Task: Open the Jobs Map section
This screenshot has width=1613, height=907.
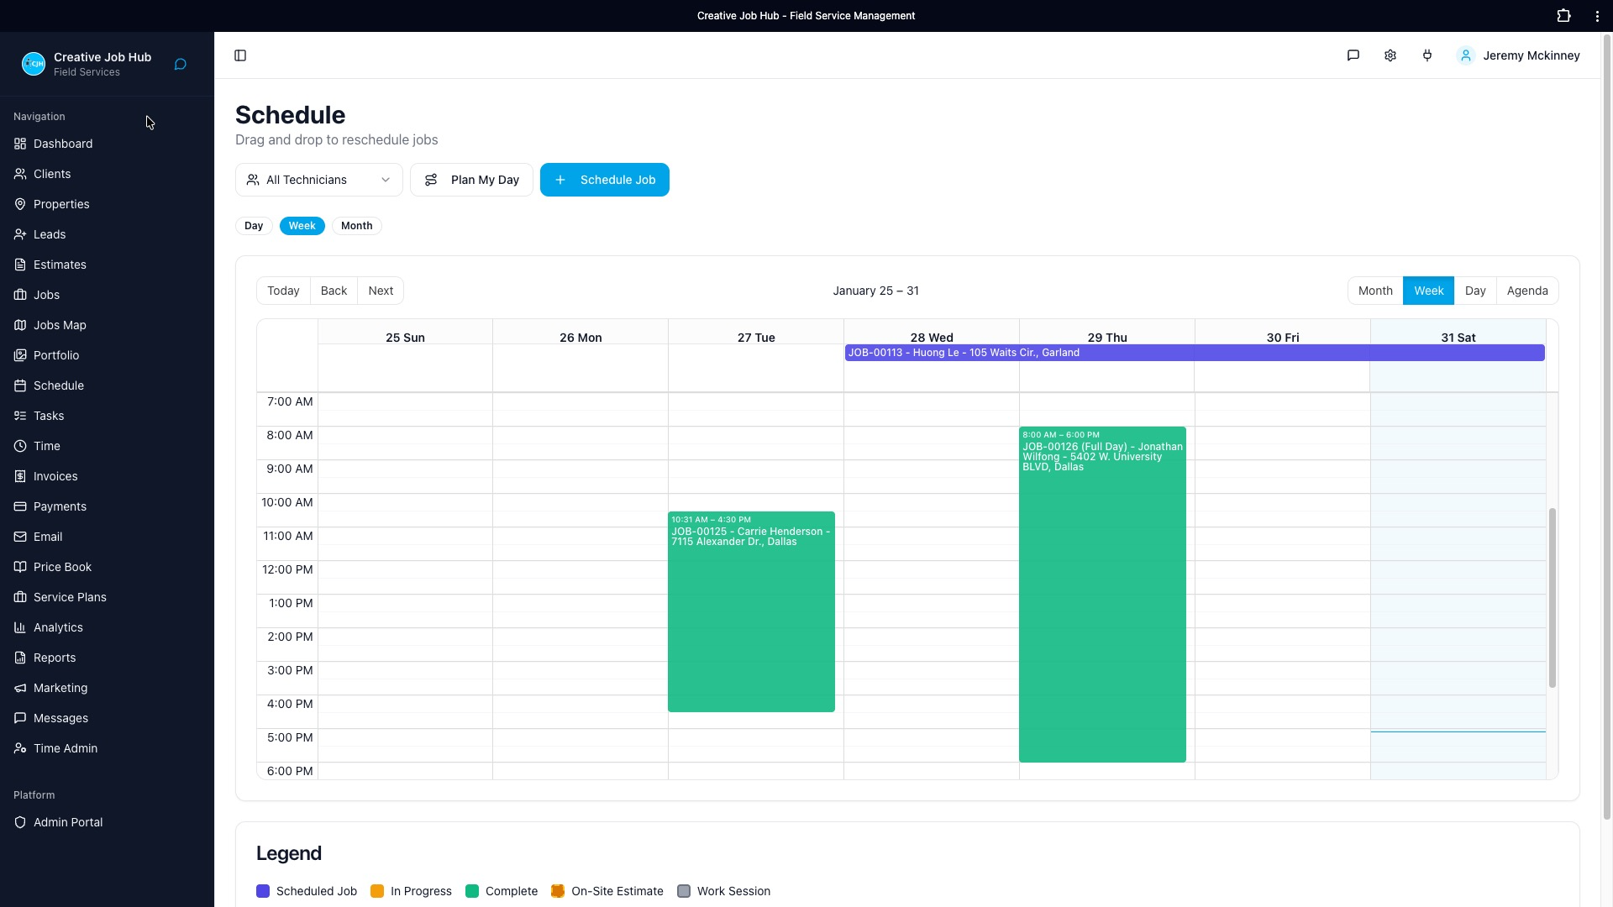Action: click(x=60, y=324)
